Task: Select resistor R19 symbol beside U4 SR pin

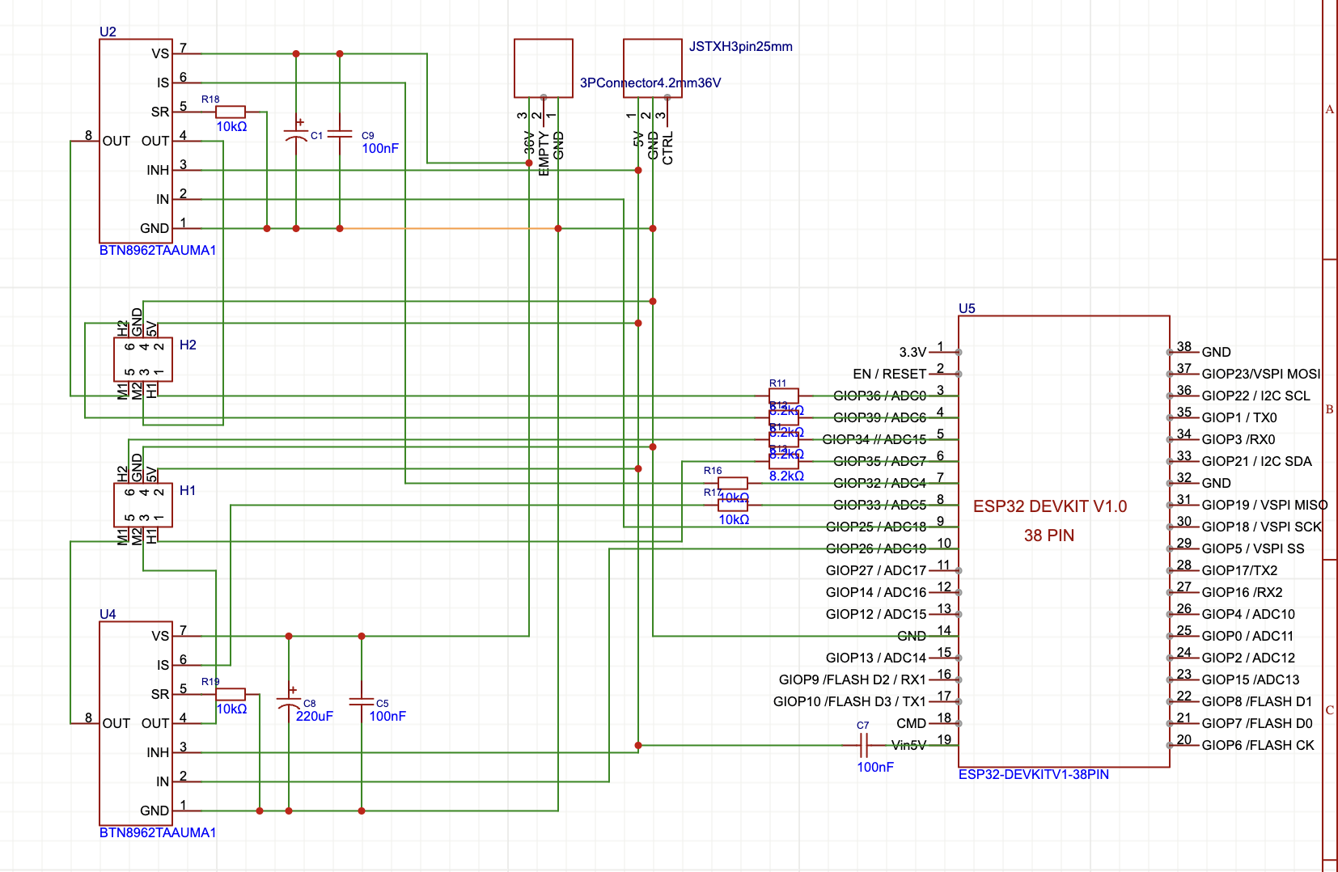Action: pos(231,694)
